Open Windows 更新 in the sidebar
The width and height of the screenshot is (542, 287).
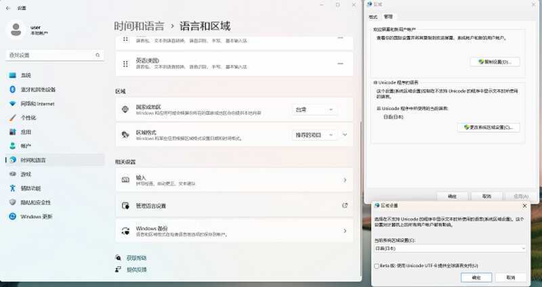point(36,217)
